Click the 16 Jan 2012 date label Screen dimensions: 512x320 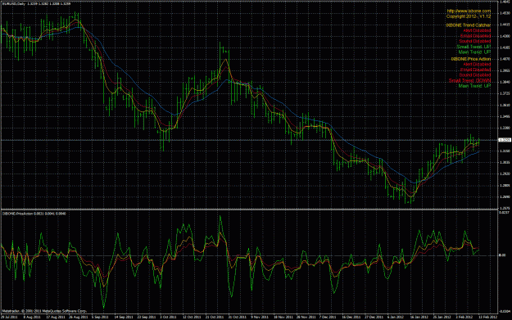[419, 317]
